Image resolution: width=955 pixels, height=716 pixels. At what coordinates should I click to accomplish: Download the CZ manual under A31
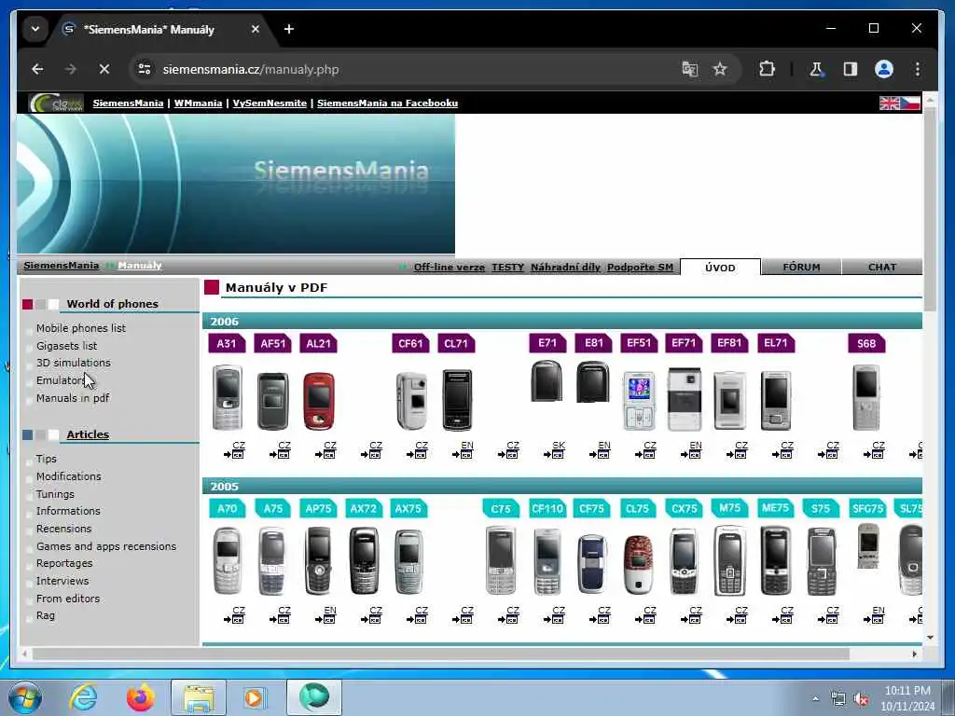[234, 450]
